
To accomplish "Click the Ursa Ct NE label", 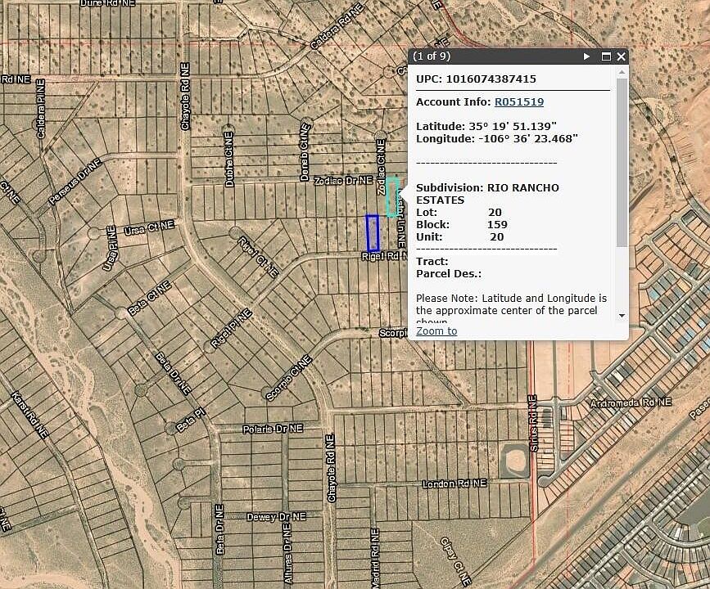I will point(149,230).
